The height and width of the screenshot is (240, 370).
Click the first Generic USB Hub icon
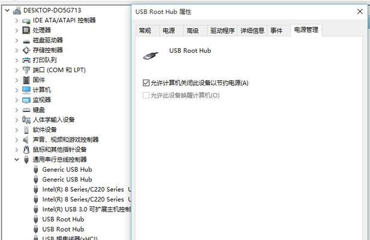click(x=36, y=170)
